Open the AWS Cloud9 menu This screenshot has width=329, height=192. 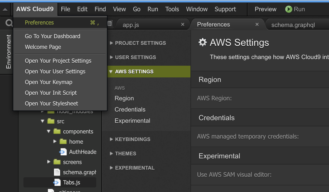click(35, 9)
